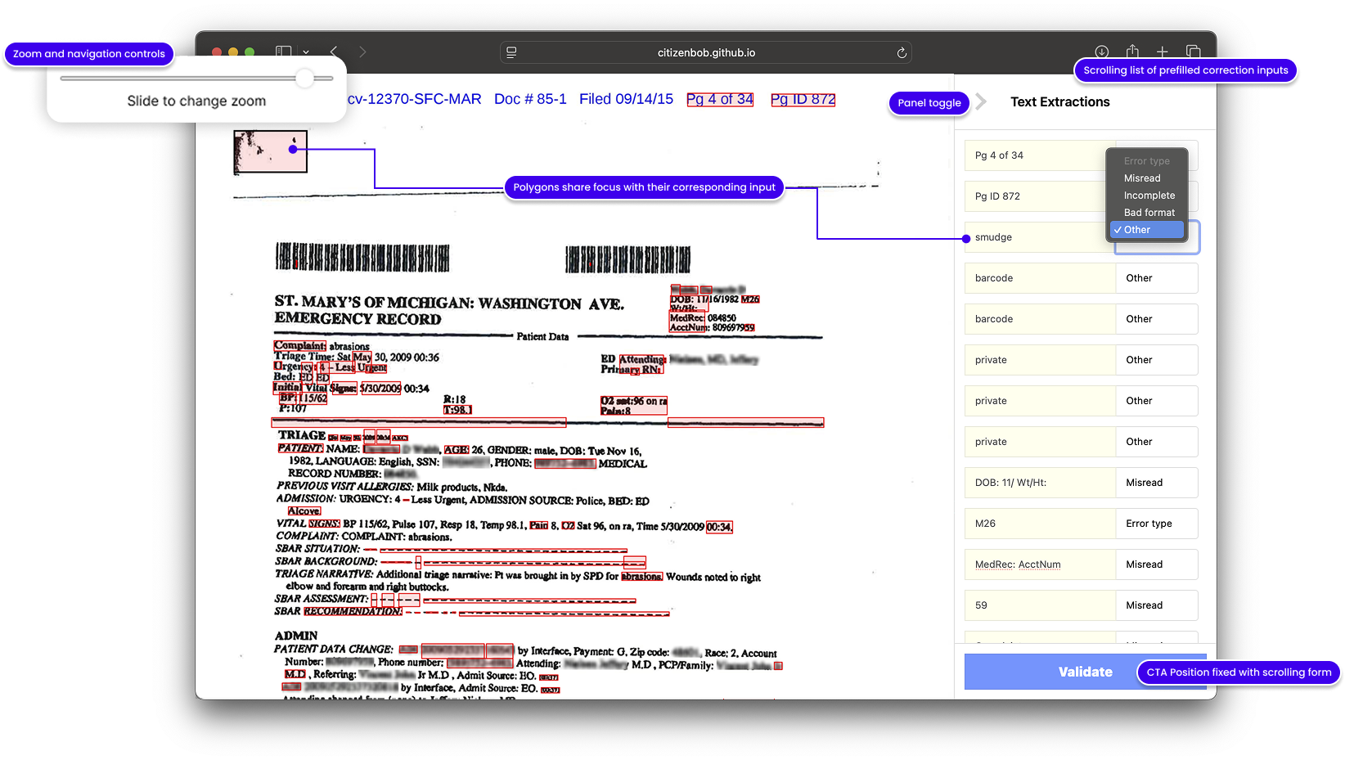Click the Complaint: highlighted polygon

pyautogui.click(x=300, y=346)
